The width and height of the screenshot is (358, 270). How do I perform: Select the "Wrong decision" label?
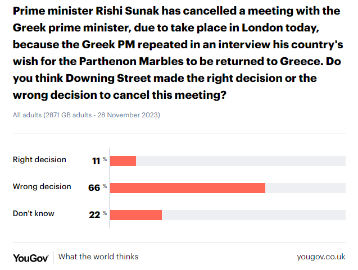coord(42,187)
